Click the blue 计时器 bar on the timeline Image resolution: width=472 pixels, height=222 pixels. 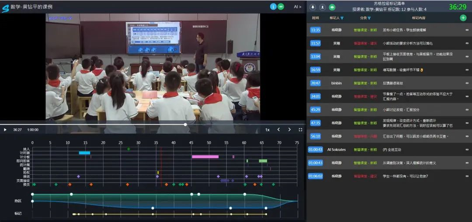tap(84, 153)
